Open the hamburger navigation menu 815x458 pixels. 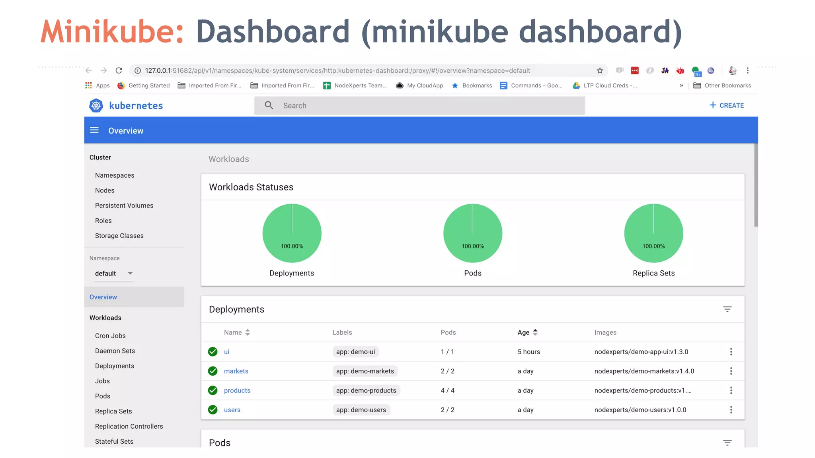tap(94, 130)
